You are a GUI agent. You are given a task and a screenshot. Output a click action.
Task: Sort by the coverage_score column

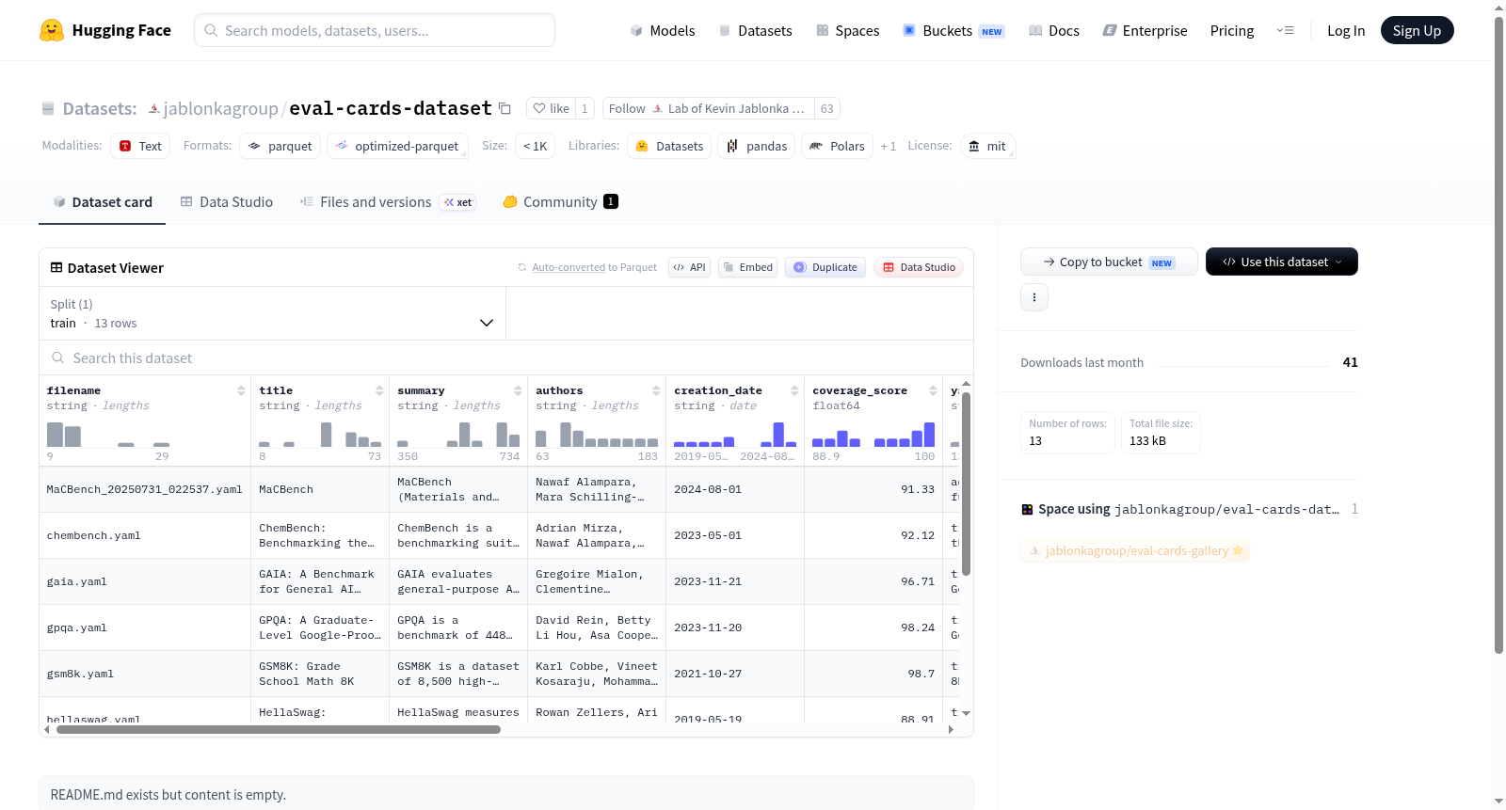[933, 390]
